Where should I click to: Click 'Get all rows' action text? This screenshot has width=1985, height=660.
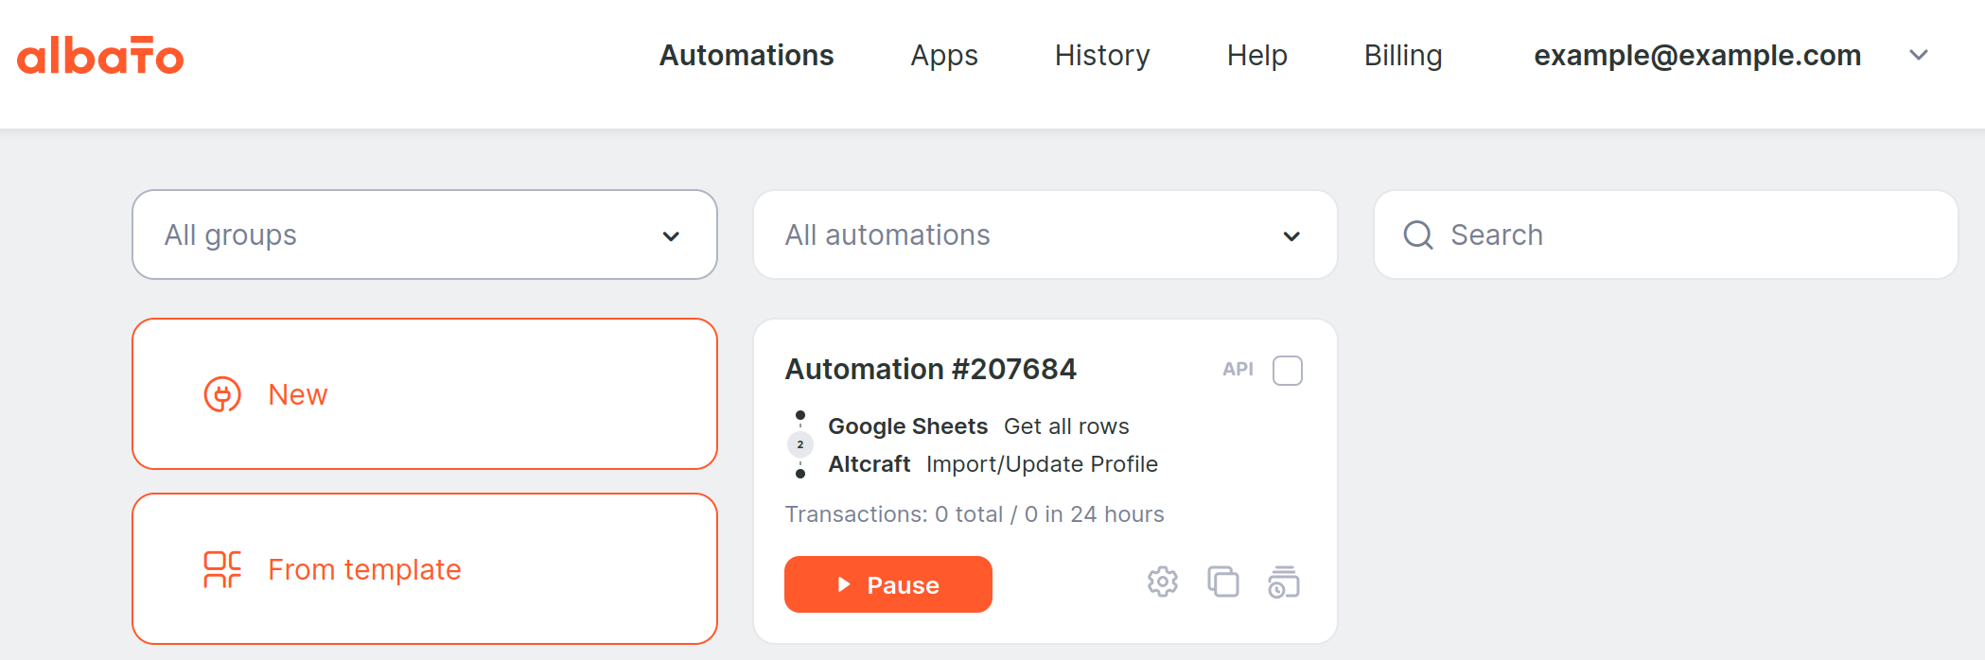(x=1066, y=426)
